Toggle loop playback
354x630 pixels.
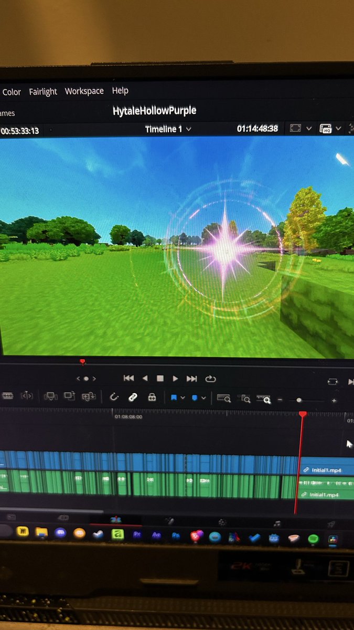[x=211, y=378]
